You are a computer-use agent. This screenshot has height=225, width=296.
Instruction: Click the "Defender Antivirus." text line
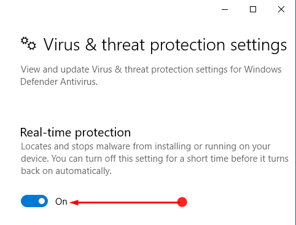[x=59, y=82]
